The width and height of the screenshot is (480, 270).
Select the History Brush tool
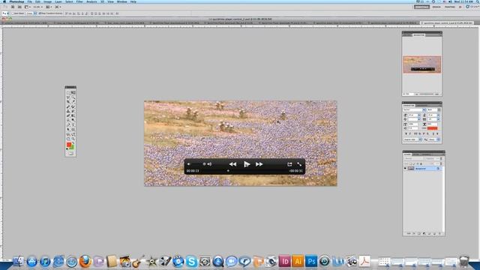coord(73,111)
